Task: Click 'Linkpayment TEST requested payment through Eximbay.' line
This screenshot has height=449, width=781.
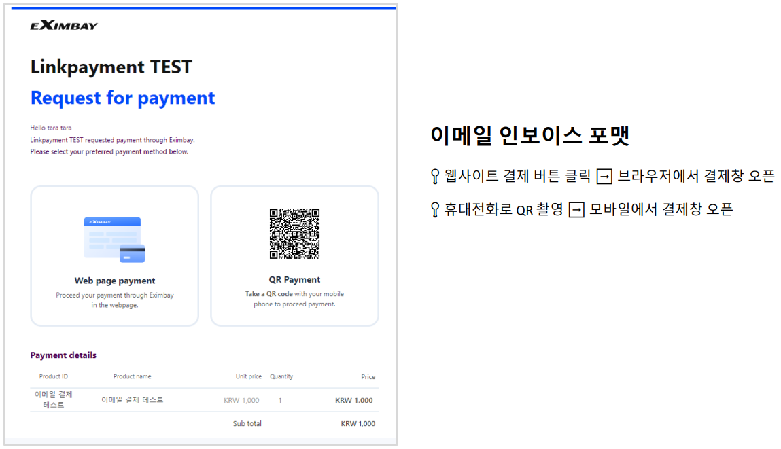Action: [112, 140]
